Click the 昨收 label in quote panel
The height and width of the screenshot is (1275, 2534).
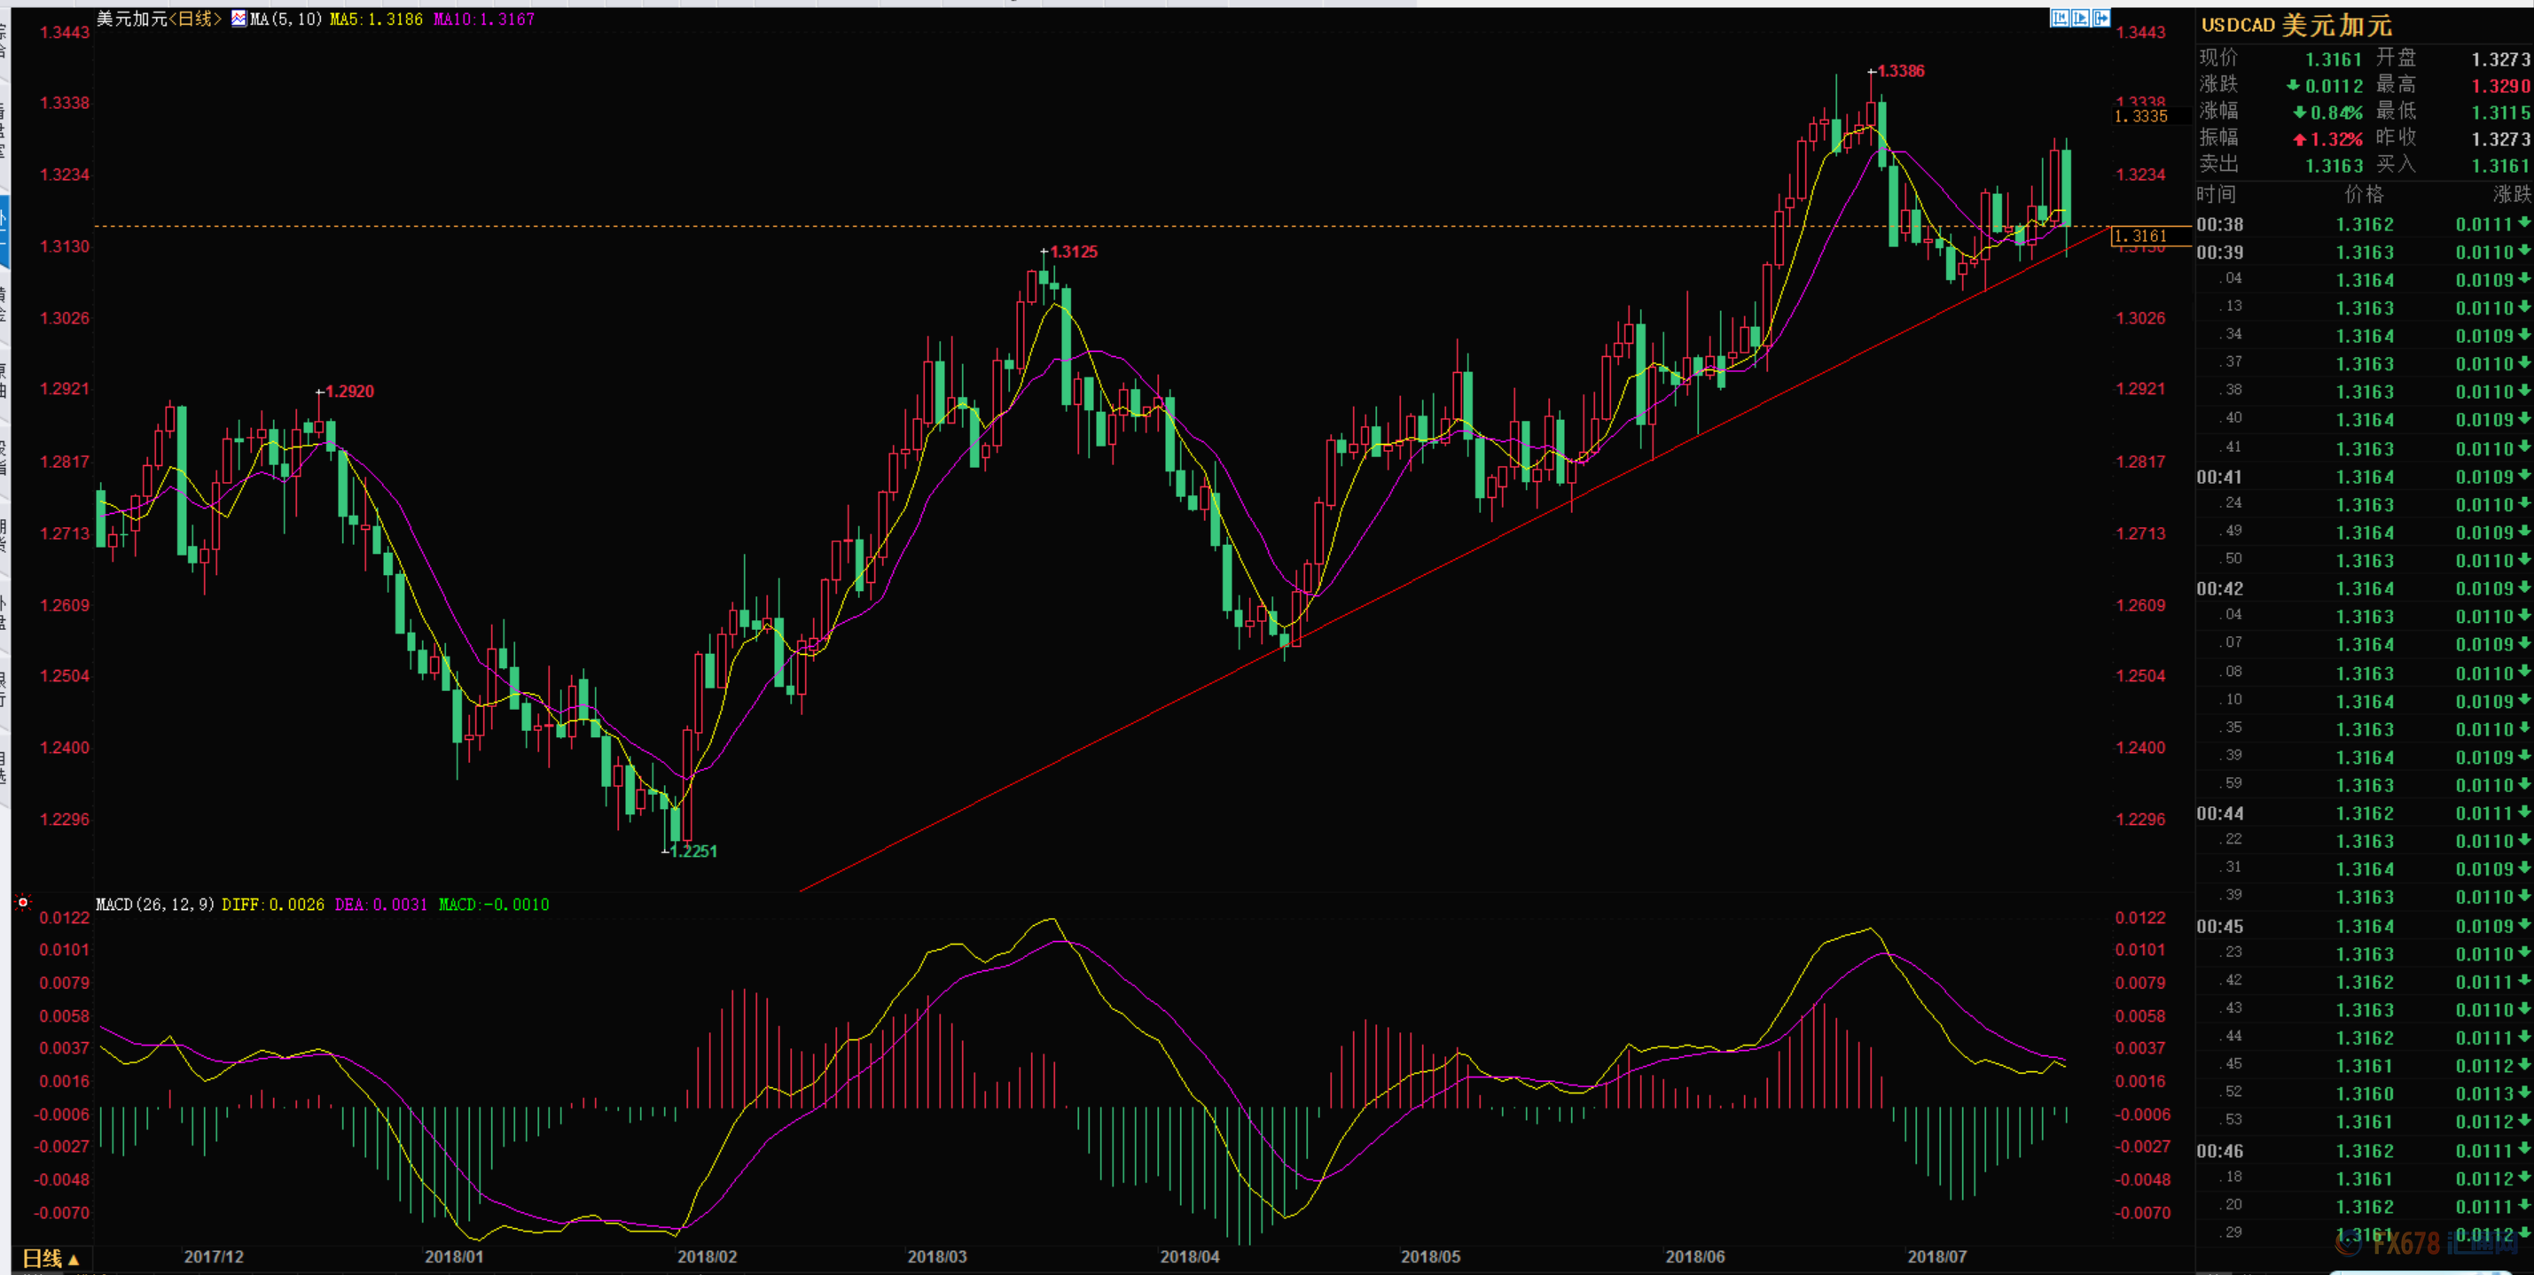pos(2397,137)
